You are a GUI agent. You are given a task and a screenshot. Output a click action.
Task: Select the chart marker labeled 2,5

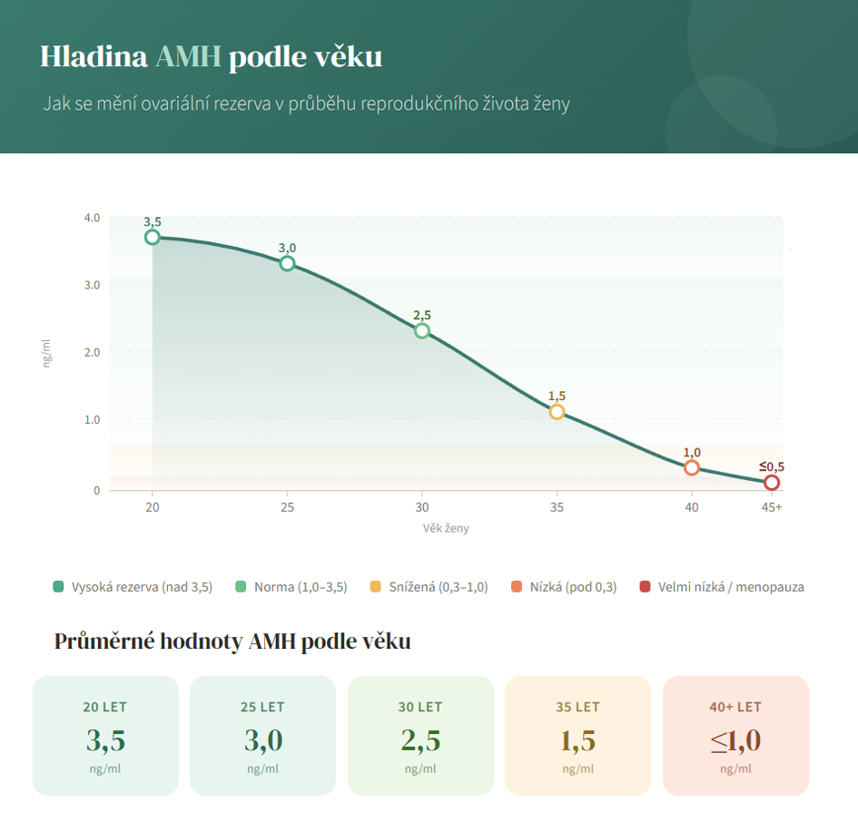point(422,330)
